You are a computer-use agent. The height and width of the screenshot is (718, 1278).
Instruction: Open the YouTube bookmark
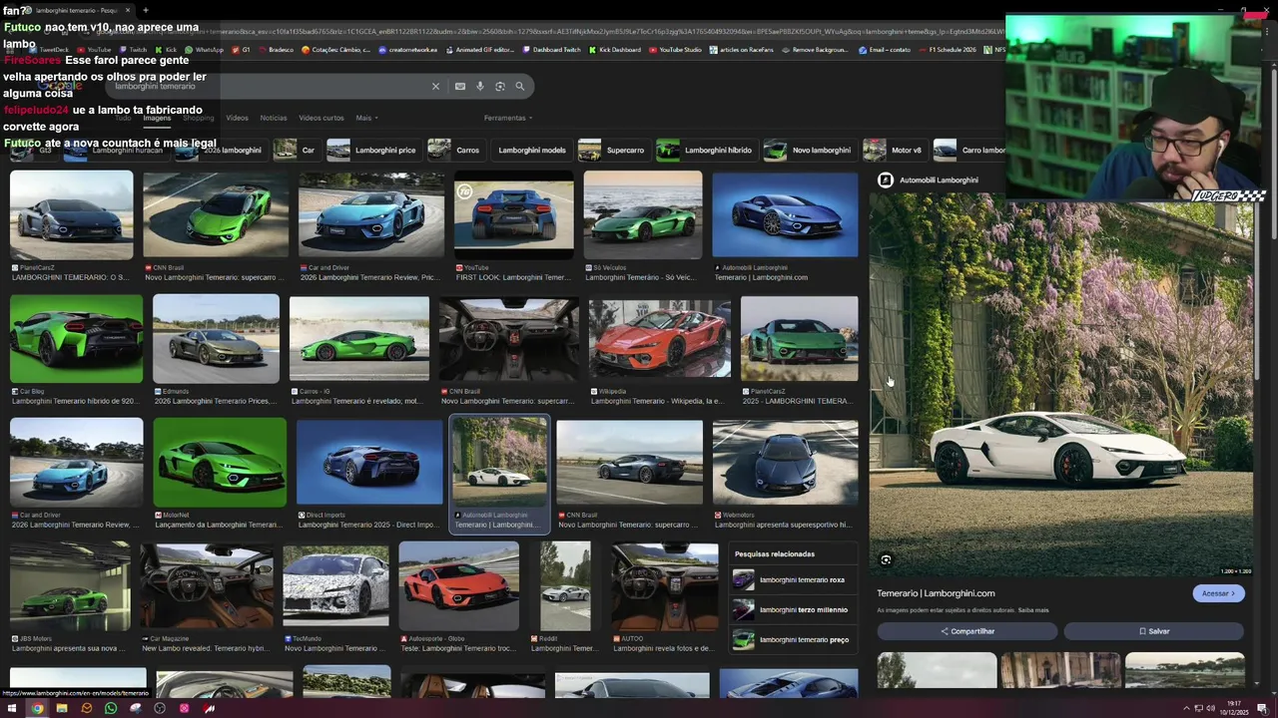(x=94, y=50)
